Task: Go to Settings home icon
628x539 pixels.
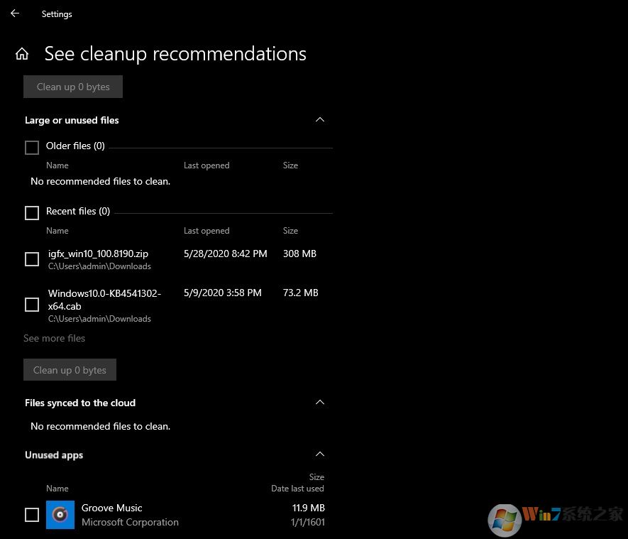Action: point(22,54)
